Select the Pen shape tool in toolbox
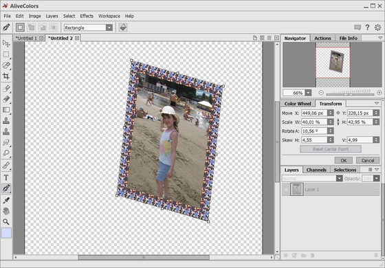The image size is (385, 268). [6, 188]
